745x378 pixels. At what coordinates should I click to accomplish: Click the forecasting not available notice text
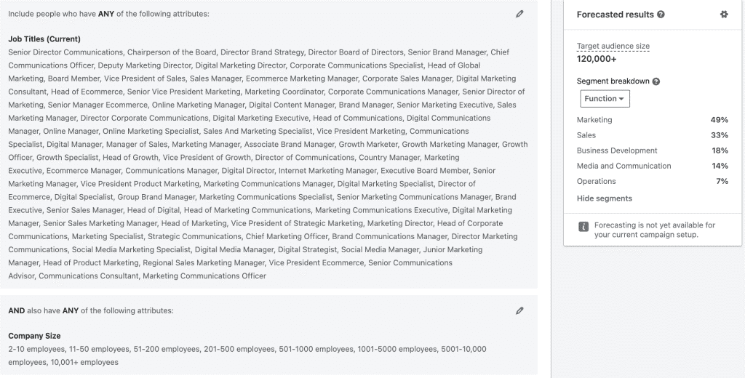(x=654, y=230)
